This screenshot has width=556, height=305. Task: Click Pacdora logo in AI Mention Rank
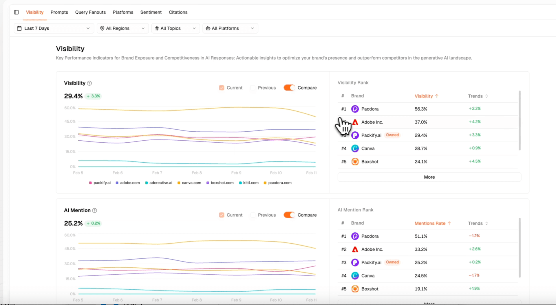pos(355,236)
